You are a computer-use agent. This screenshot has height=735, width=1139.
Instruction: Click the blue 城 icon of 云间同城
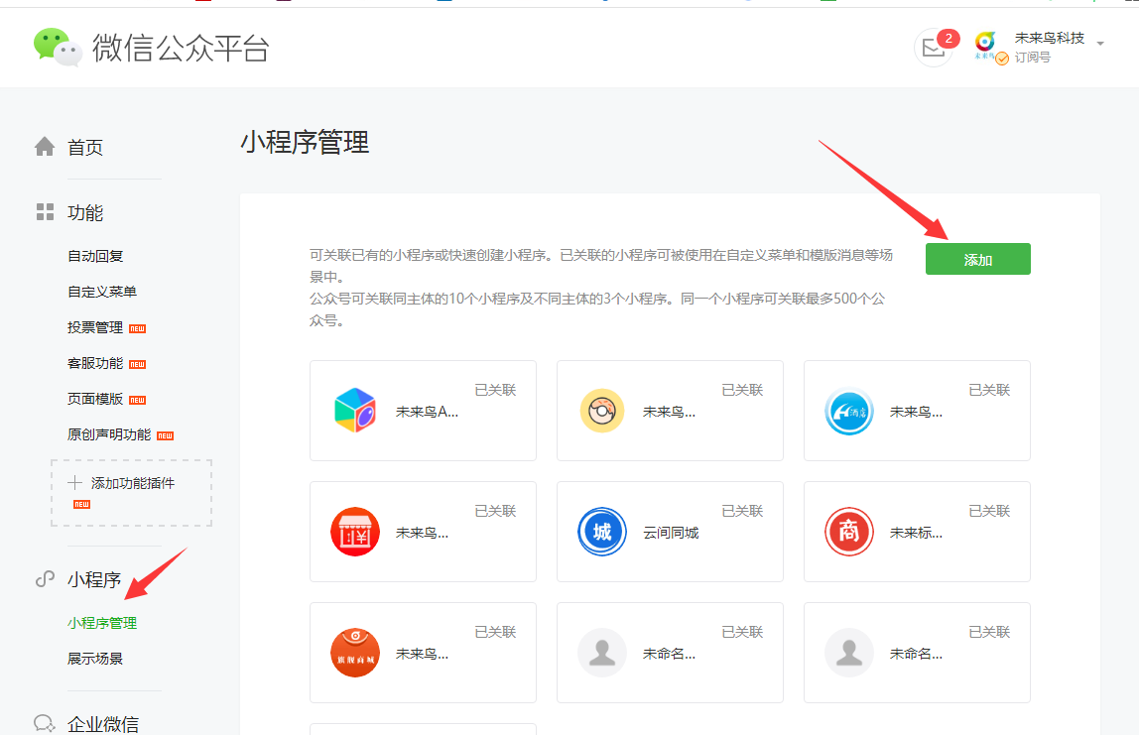pos(602,532)
